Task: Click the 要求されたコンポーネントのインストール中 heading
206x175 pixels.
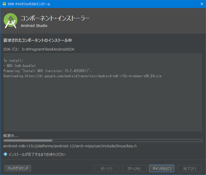Action: click(38, 40)
